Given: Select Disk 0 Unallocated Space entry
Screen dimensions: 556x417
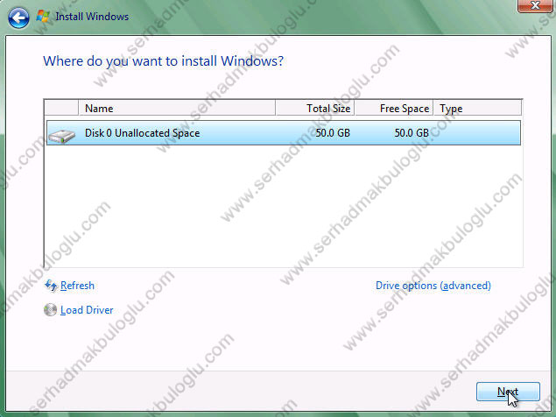Looking at the screenshot, I should [142, 133].
